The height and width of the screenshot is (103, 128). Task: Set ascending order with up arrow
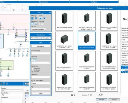[41, 18]
